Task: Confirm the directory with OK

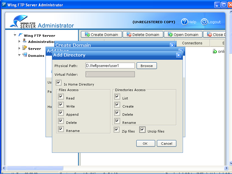Action: tap(146, 143)
